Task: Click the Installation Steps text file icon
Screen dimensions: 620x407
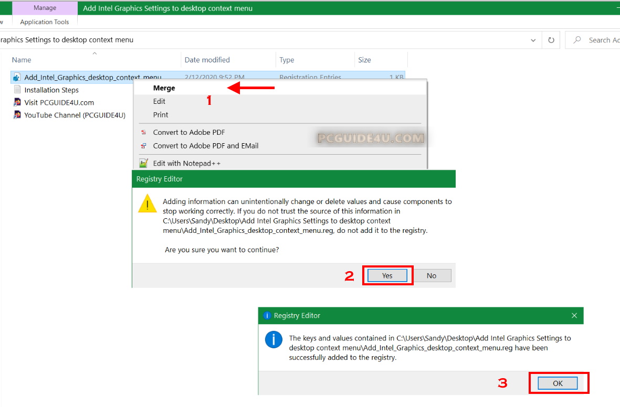Action: pyautogui.click(x=16, y=90)
